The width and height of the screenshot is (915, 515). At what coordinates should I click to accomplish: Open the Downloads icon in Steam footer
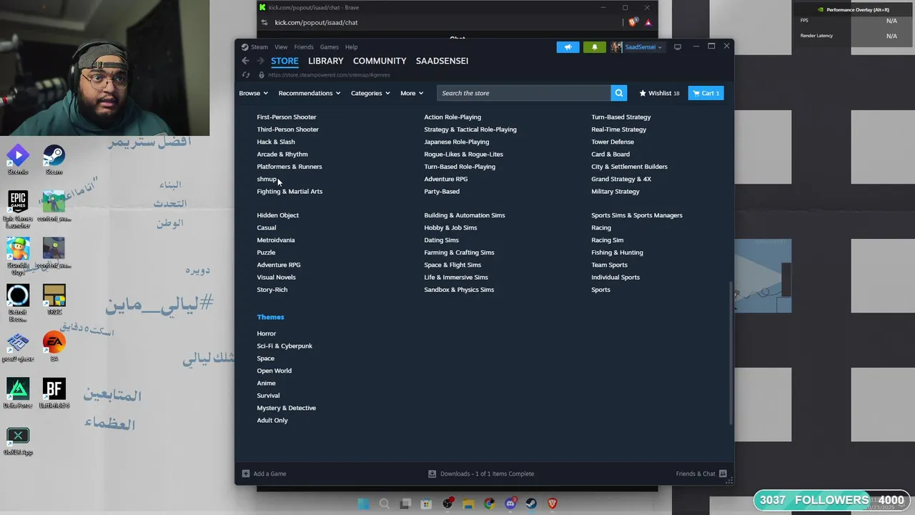point(432,474)
